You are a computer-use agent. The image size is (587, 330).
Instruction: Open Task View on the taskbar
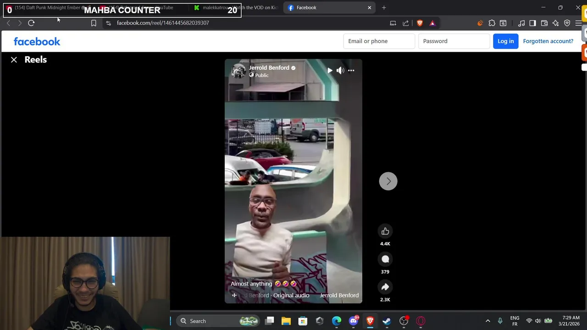270,321
